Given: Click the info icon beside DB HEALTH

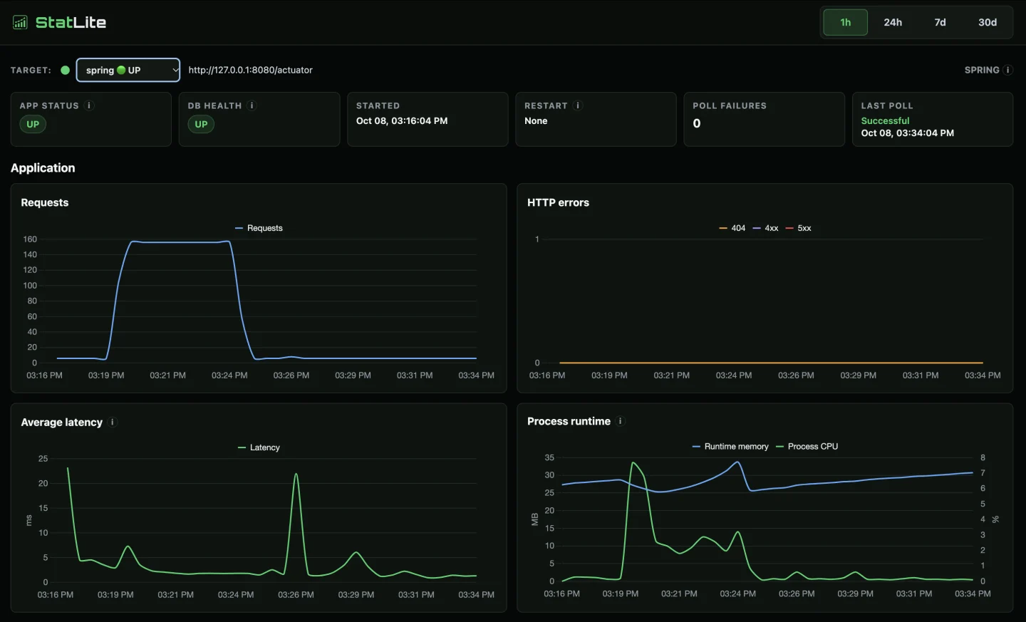Looking at the screenshot, I should click(252, 105).
